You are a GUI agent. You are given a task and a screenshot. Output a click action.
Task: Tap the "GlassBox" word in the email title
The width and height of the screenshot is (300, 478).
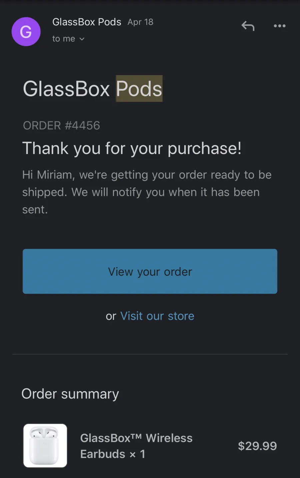66,89
